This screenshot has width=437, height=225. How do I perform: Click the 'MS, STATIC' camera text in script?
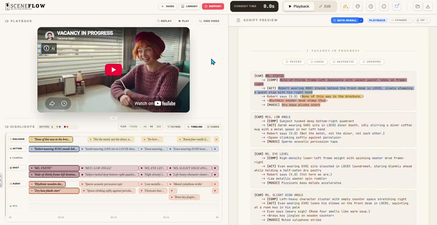[275, 76]
